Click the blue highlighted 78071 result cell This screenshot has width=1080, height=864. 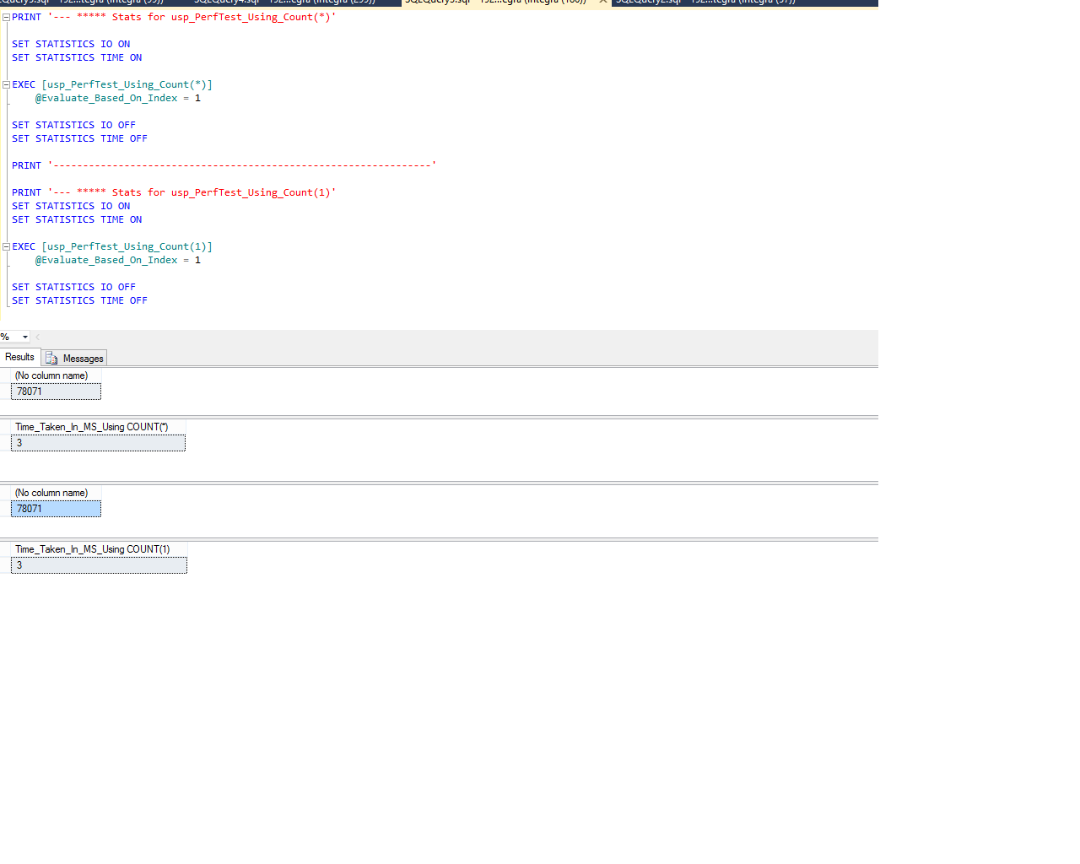(x=56, y=509)
